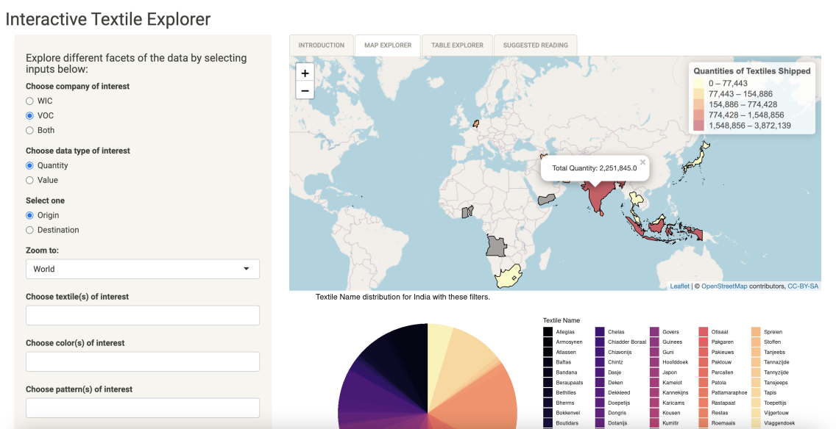Click the 77,443 – 154,886 legend swatch

tap(698, 94)
